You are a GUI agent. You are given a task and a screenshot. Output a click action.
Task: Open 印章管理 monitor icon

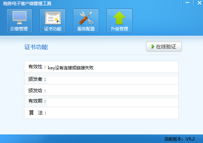coord(19,18)
